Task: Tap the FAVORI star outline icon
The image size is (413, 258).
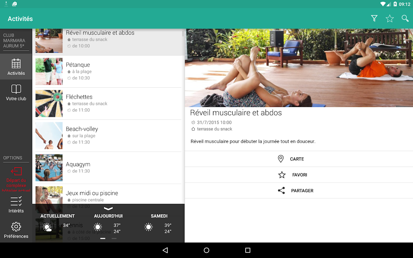Action: point(282,175)
